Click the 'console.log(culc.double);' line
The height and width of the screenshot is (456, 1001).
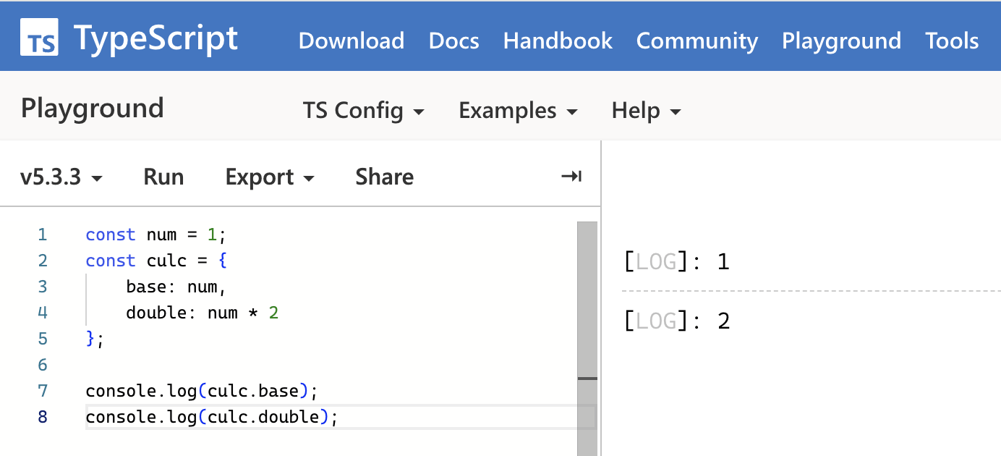[212, 417]
